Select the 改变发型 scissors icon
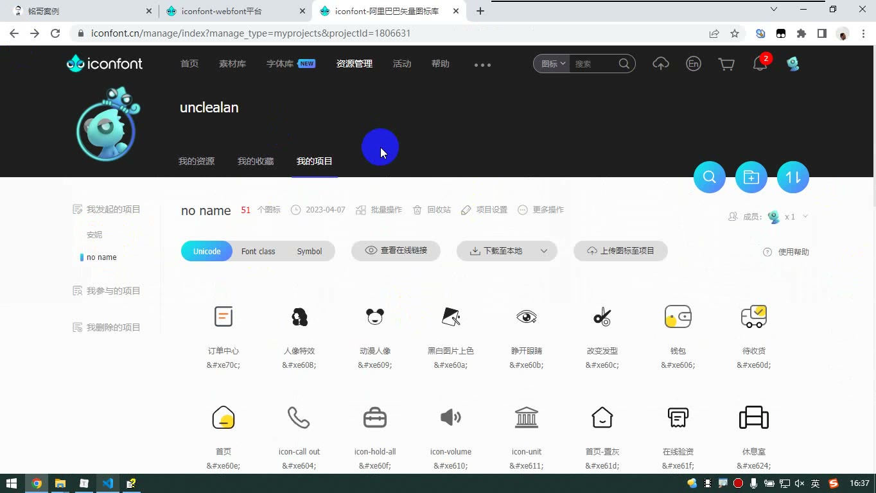Screen dimensions: 876x493 (x=602, y=316)
